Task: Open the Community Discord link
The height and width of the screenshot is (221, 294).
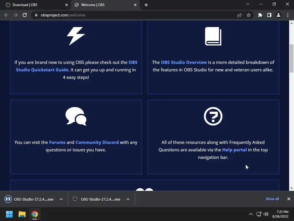Action: (x=97, y=142)
